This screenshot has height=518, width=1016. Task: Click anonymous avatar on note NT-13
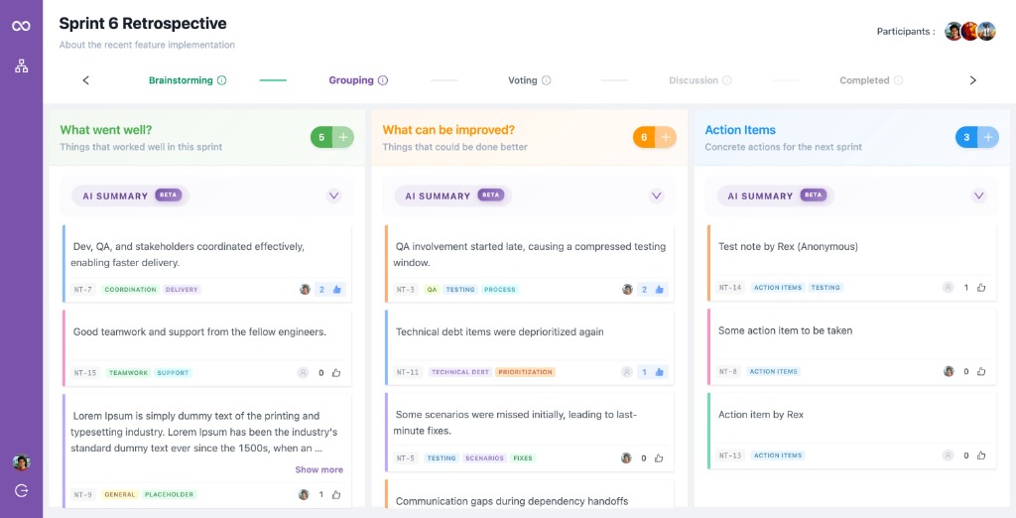coord(948,455)
